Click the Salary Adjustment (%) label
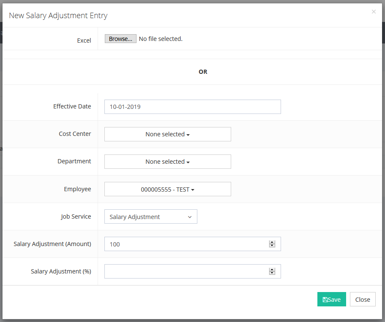This screenshot has height=322, width=385. click(x=61, y=271)
